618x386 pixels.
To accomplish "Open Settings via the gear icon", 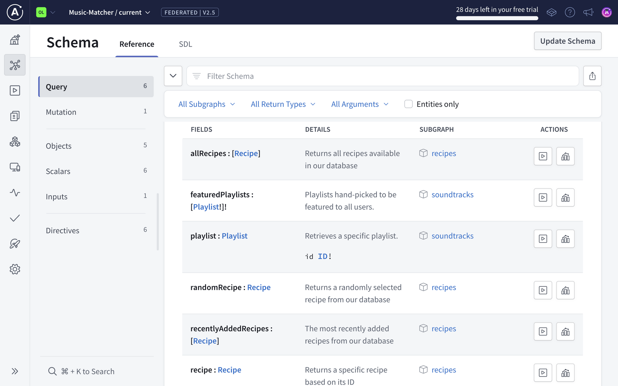I will click(x=15, y=269).
